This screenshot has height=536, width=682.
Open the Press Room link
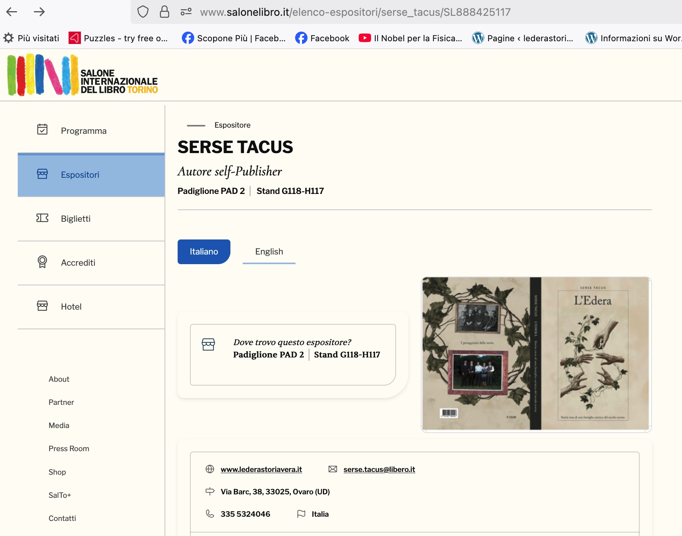click(x=69, y=448)
